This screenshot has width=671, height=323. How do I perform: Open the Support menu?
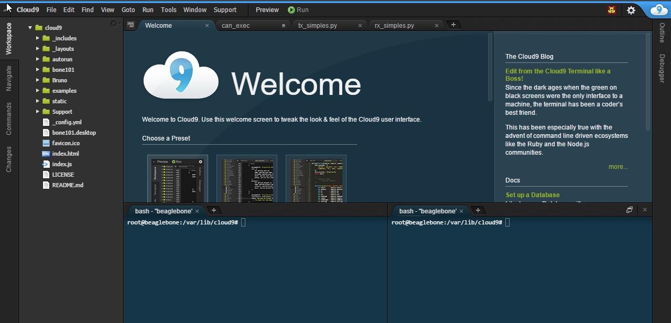225,10
